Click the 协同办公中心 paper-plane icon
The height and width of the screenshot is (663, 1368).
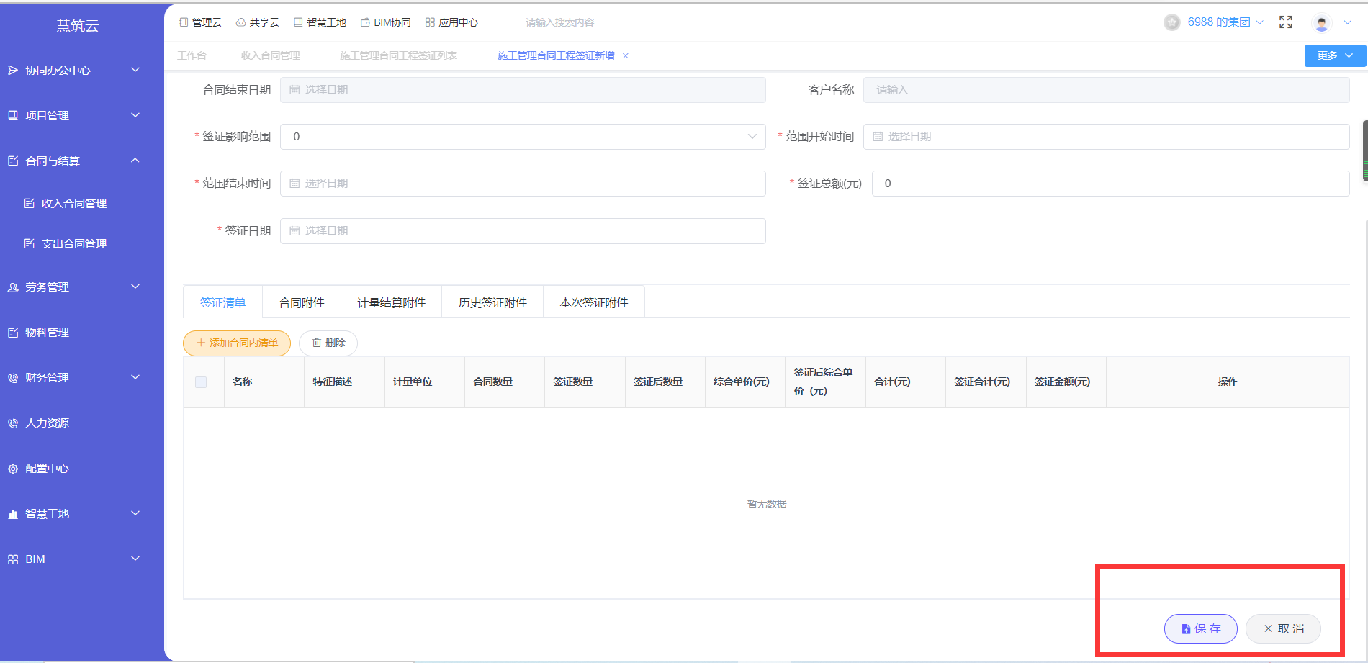13,70
